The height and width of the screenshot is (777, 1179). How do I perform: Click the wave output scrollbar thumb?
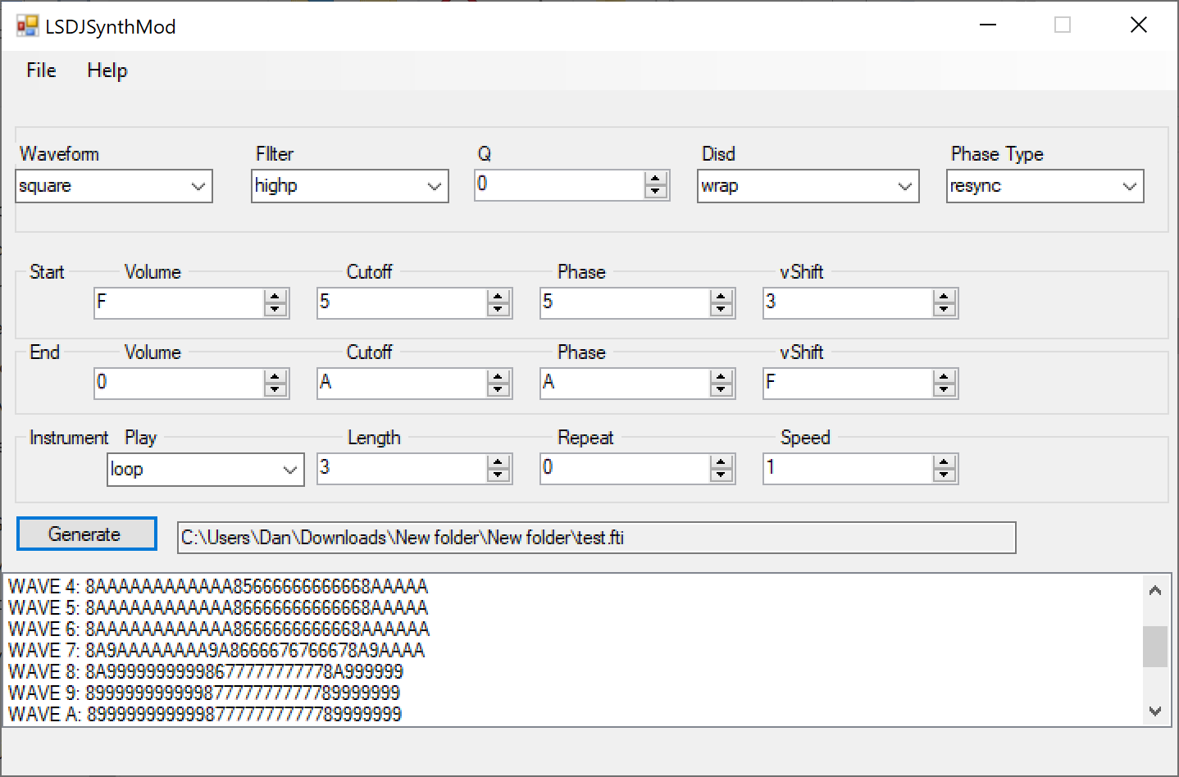tap(1155, 647)
